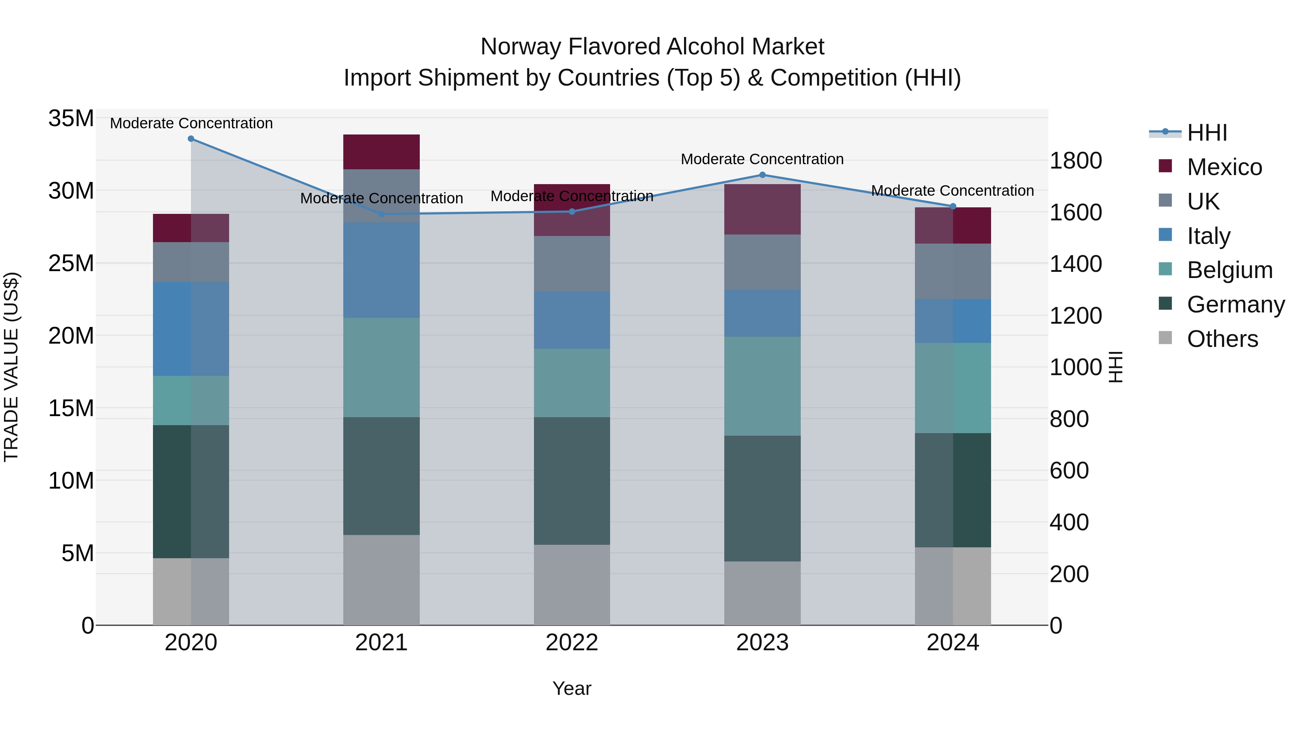The width and height of the screenshot is (1305, 734).
Task: Select the 2024 Germany bar segment
Action: [953, 490]
